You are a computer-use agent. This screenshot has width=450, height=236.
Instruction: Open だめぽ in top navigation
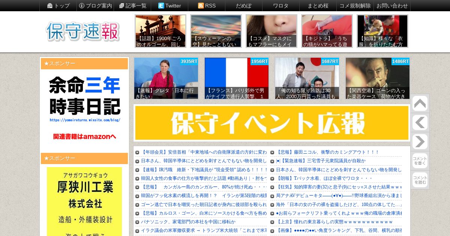click(244, 6)
